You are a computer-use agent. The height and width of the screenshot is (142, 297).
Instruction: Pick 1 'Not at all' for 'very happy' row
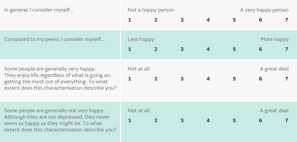(129, 79)
